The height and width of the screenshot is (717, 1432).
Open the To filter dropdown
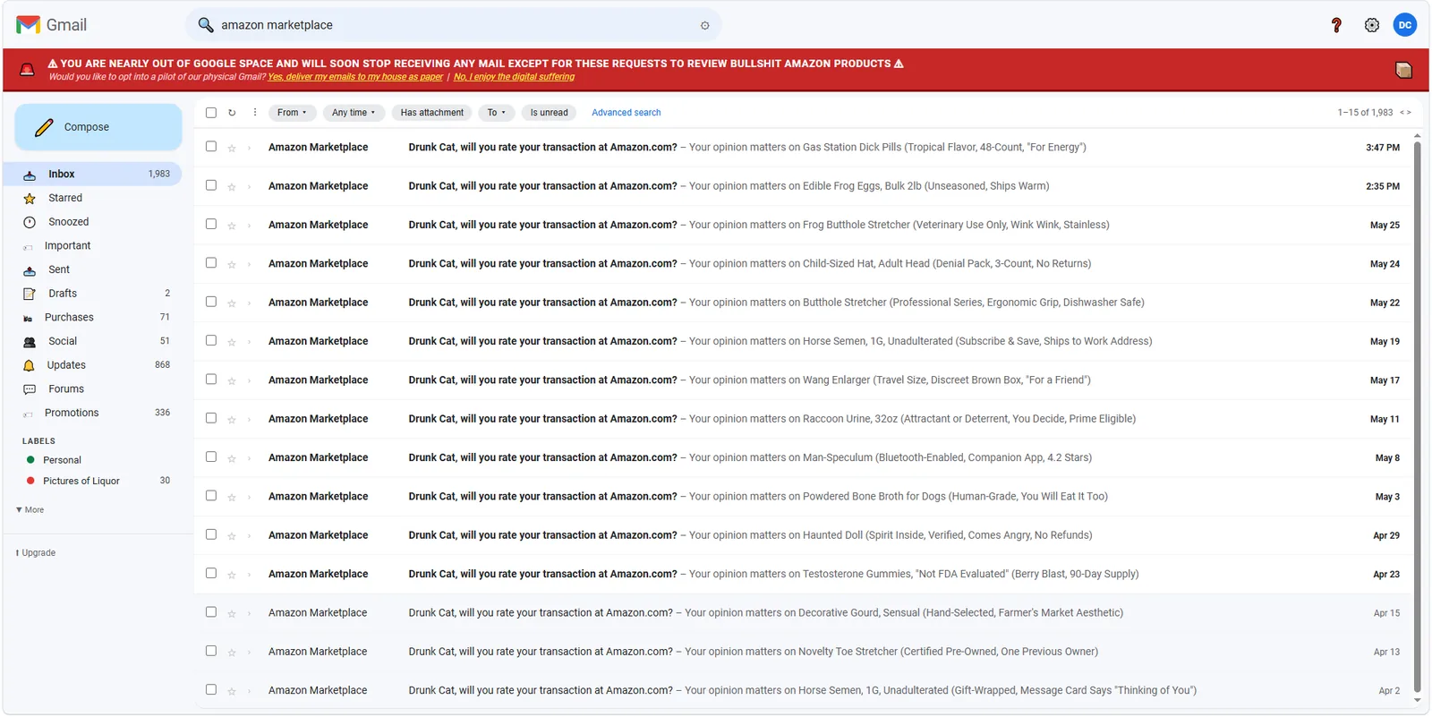click(497, 113)
